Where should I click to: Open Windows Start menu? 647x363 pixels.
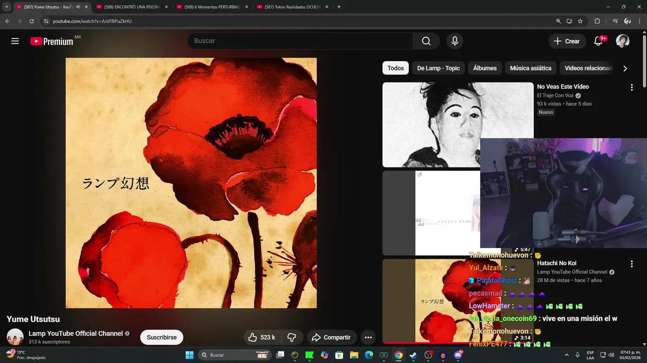[x=190, y=355]
